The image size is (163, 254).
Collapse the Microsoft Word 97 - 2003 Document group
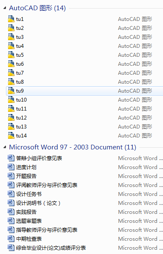(5, 147)
